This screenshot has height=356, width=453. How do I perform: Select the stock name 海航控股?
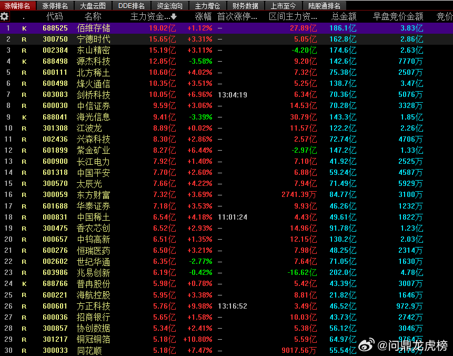pyautogui.click(x=93, y=295)
